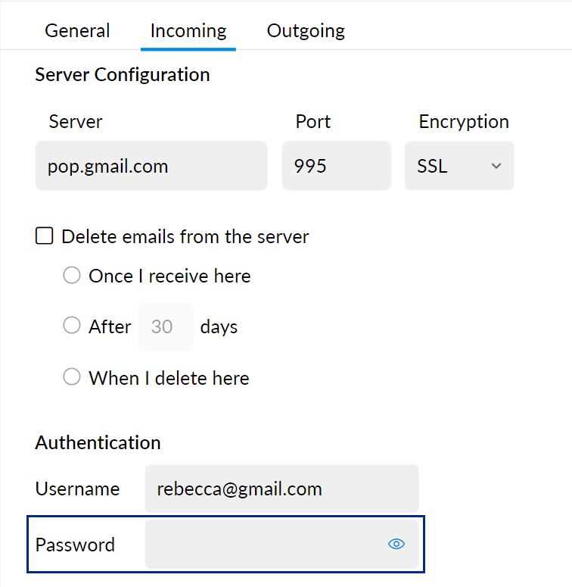Click the pop.gmail.com server field

point(151,166)
